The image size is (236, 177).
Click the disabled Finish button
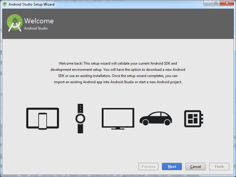(219, 166)
